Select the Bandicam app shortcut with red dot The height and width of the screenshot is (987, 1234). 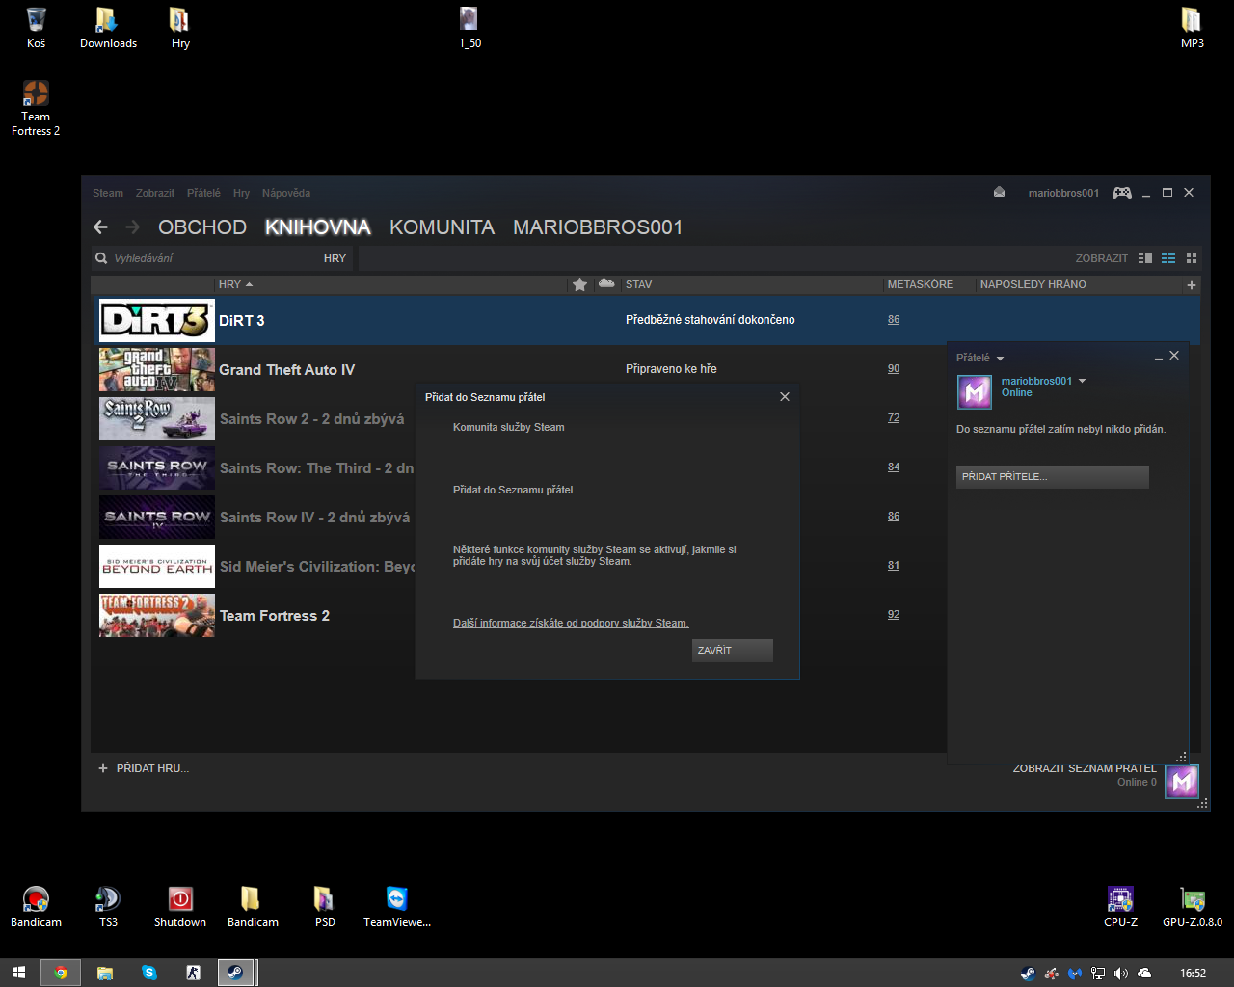[36, 907]
